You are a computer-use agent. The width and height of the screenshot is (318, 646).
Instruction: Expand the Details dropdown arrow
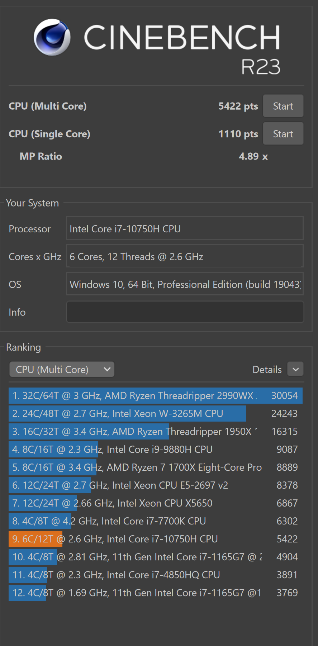point(295,369)
